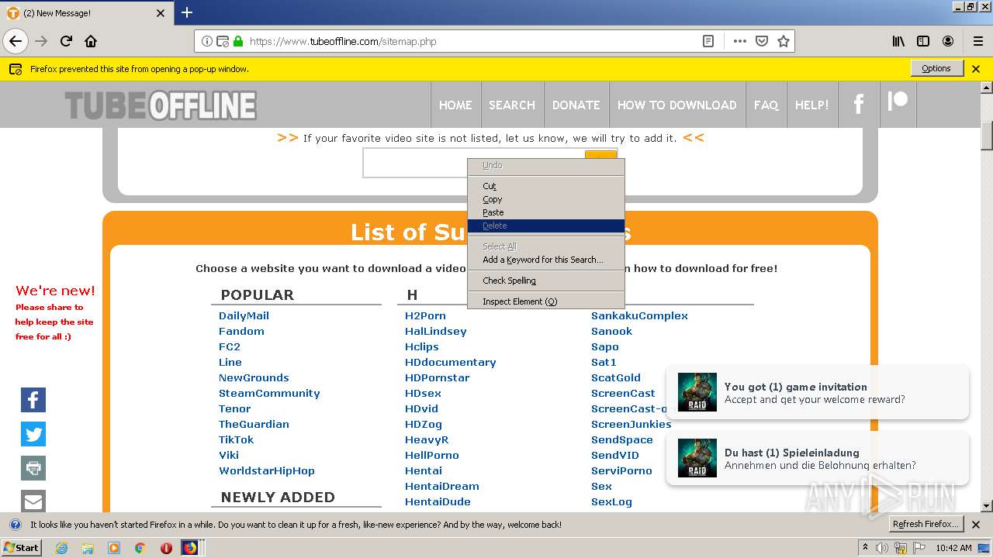
Task: Open the HOME nav link
Action: coord(455,105)
